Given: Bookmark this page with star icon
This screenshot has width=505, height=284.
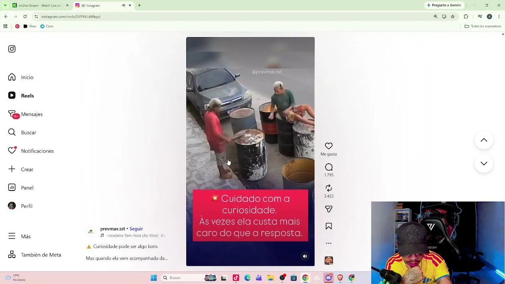Looking at the screenshot, I should coord(453,17).
